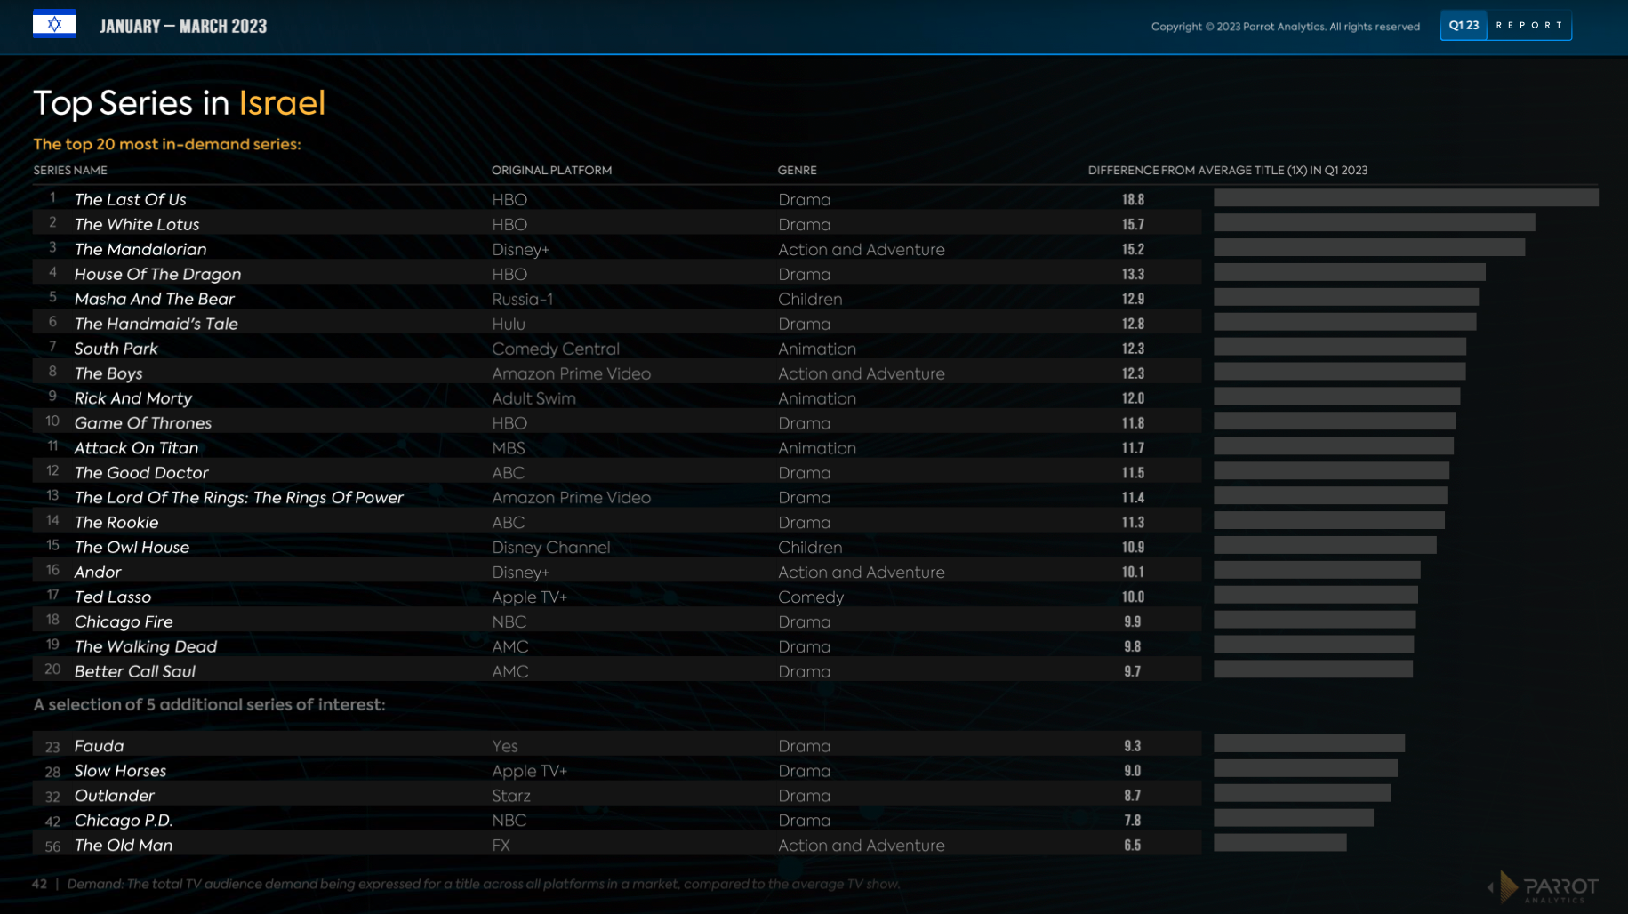Select Fauda title
This screenshot has height=914, width=1628.
[x=100, y=746]
